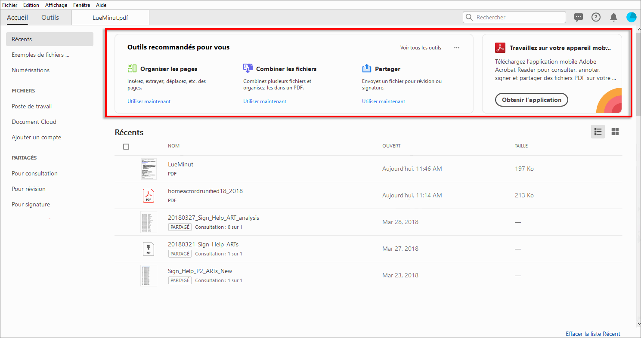Screen dimensions: 641x338
Task: Check the select-all files checkbox
Action: [126, 147]
